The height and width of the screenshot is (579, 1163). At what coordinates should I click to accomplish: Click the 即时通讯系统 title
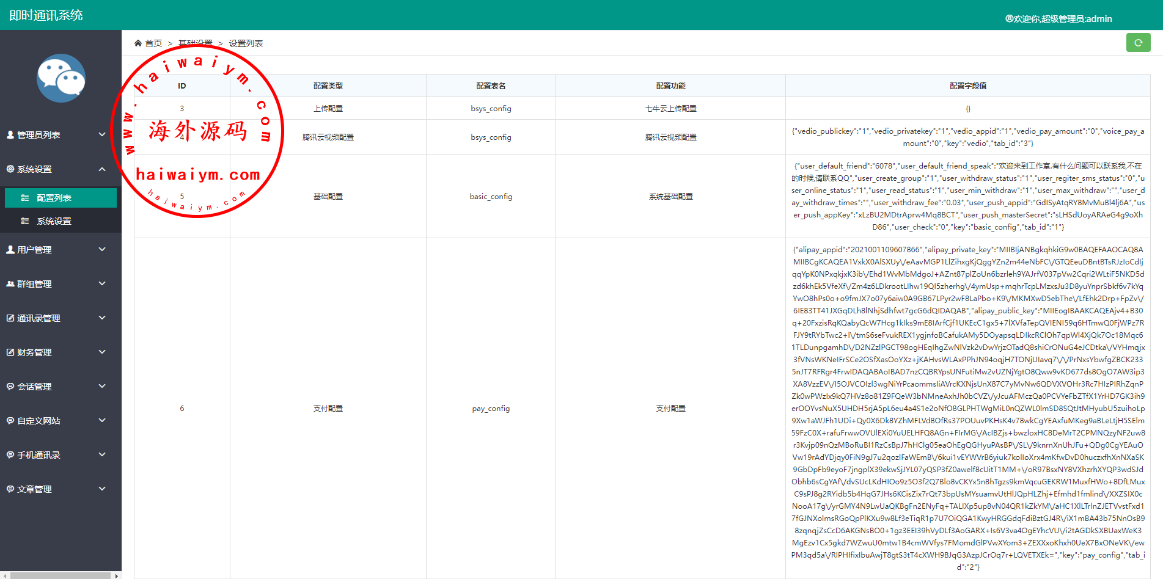(46, 15)
